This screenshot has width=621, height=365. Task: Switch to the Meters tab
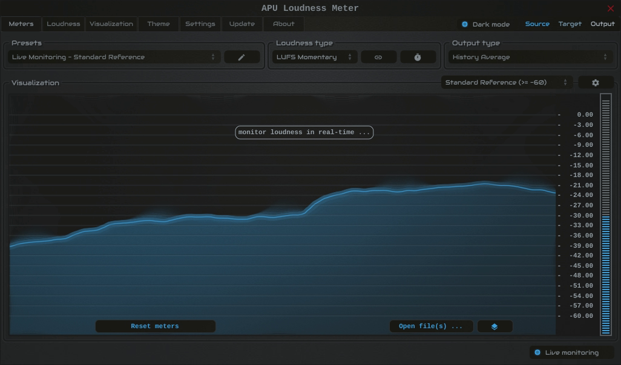click(x=21, y=24)
